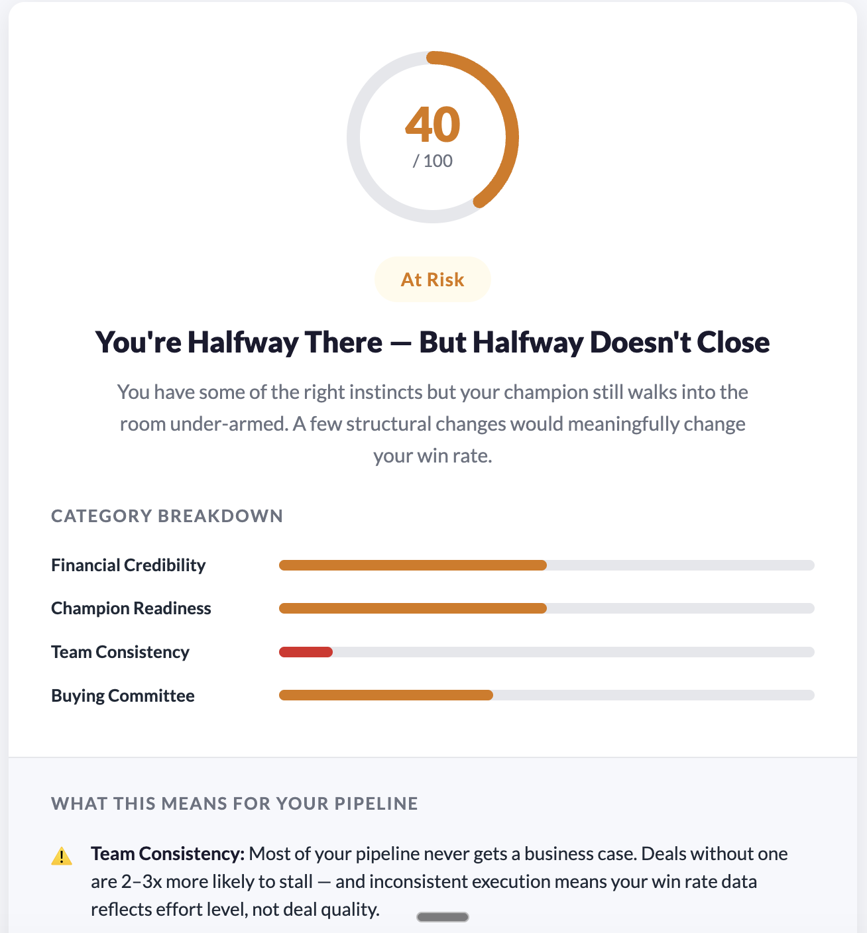The image size is (867, 933).
Task: Click the pipeline stall explanation paragraph
Action: 439,881
